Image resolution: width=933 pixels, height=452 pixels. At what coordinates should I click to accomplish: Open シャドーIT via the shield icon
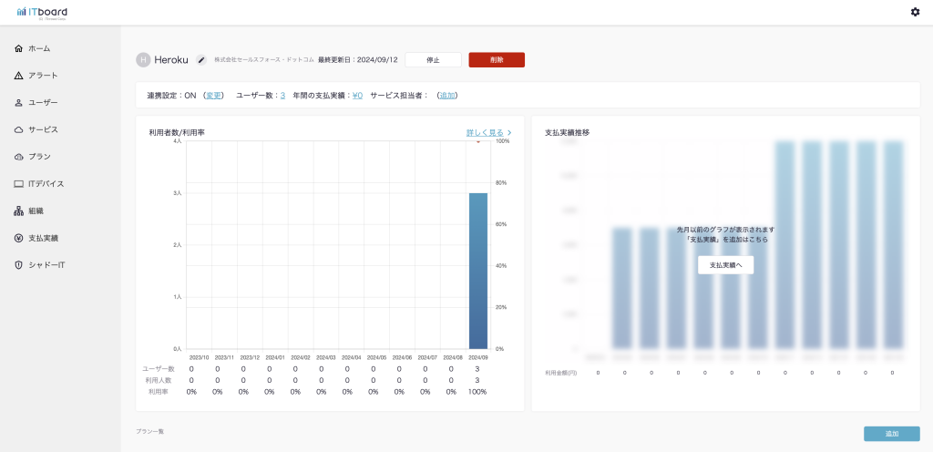click(18, 265)
